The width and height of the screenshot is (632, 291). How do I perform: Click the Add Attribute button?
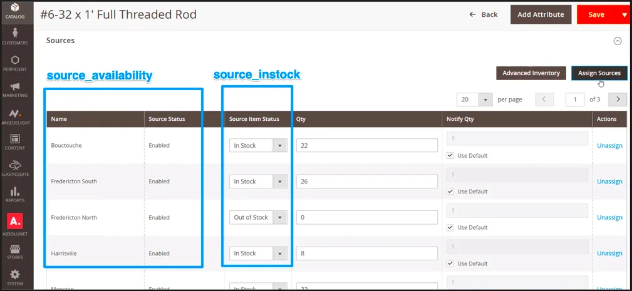[x=541, y=14]
